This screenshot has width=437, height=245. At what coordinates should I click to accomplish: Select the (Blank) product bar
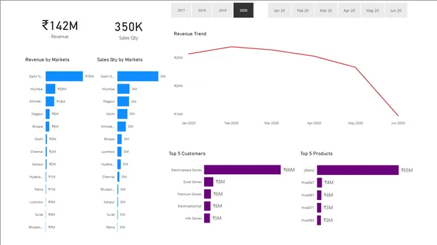[358, 170]
